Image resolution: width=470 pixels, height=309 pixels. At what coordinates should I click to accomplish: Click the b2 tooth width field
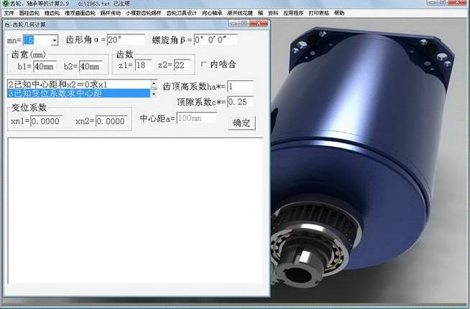(x=91, y=66)
